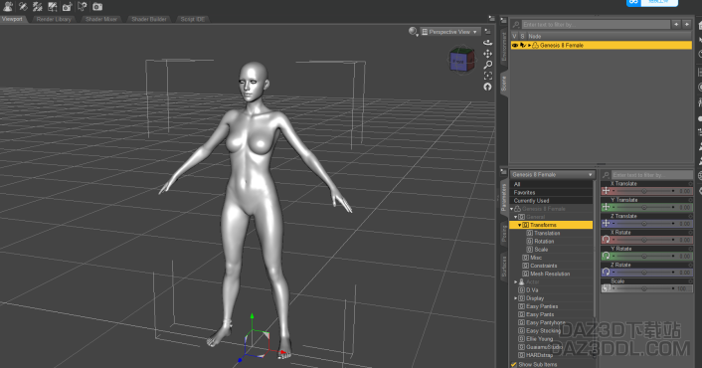702x368 pixels.
Task: Click the Z Translate move icon
Action: (x=606, y=223)
